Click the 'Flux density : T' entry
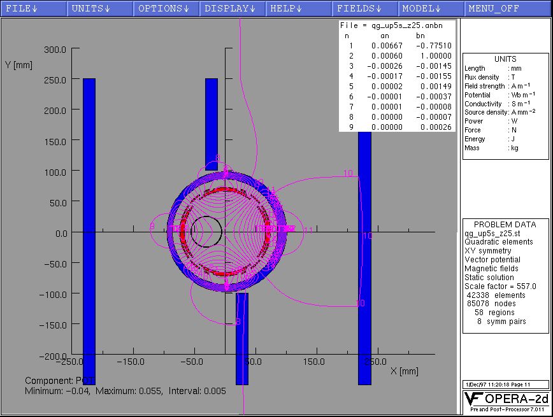 490,77
